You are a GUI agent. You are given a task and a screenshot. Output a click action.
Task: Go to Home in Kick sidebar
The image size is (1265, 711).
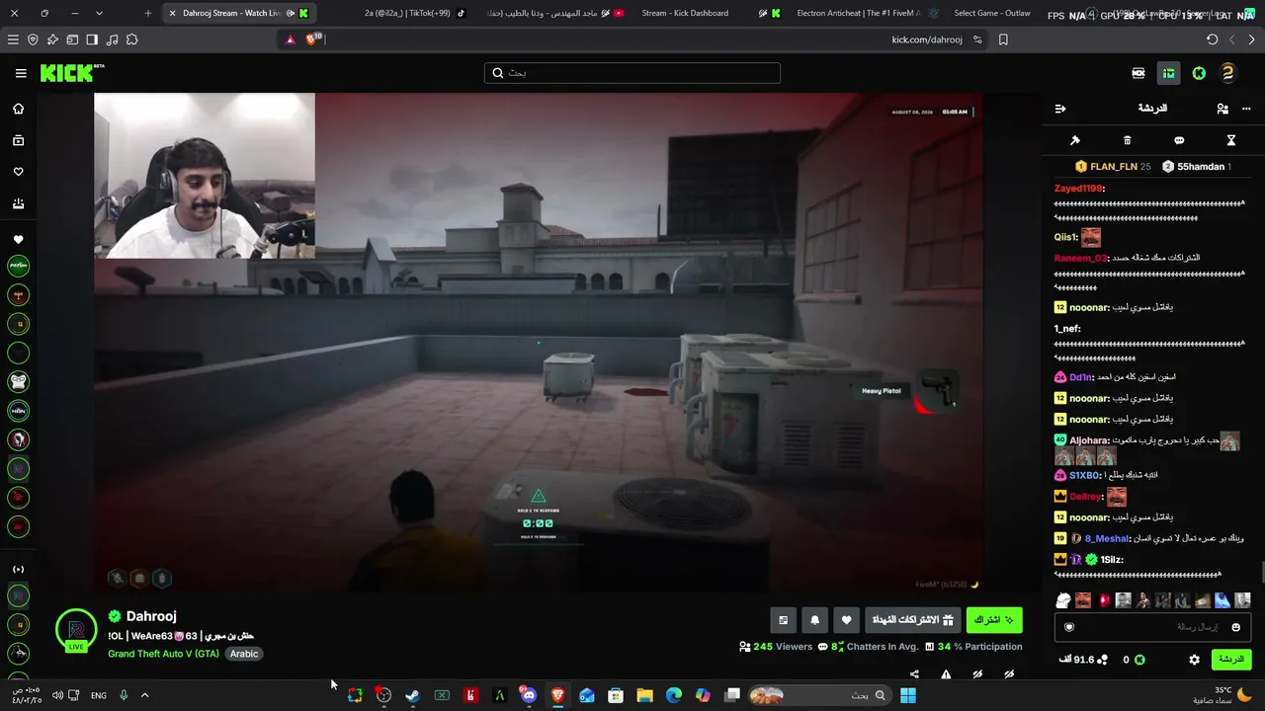tap(18, 109)
